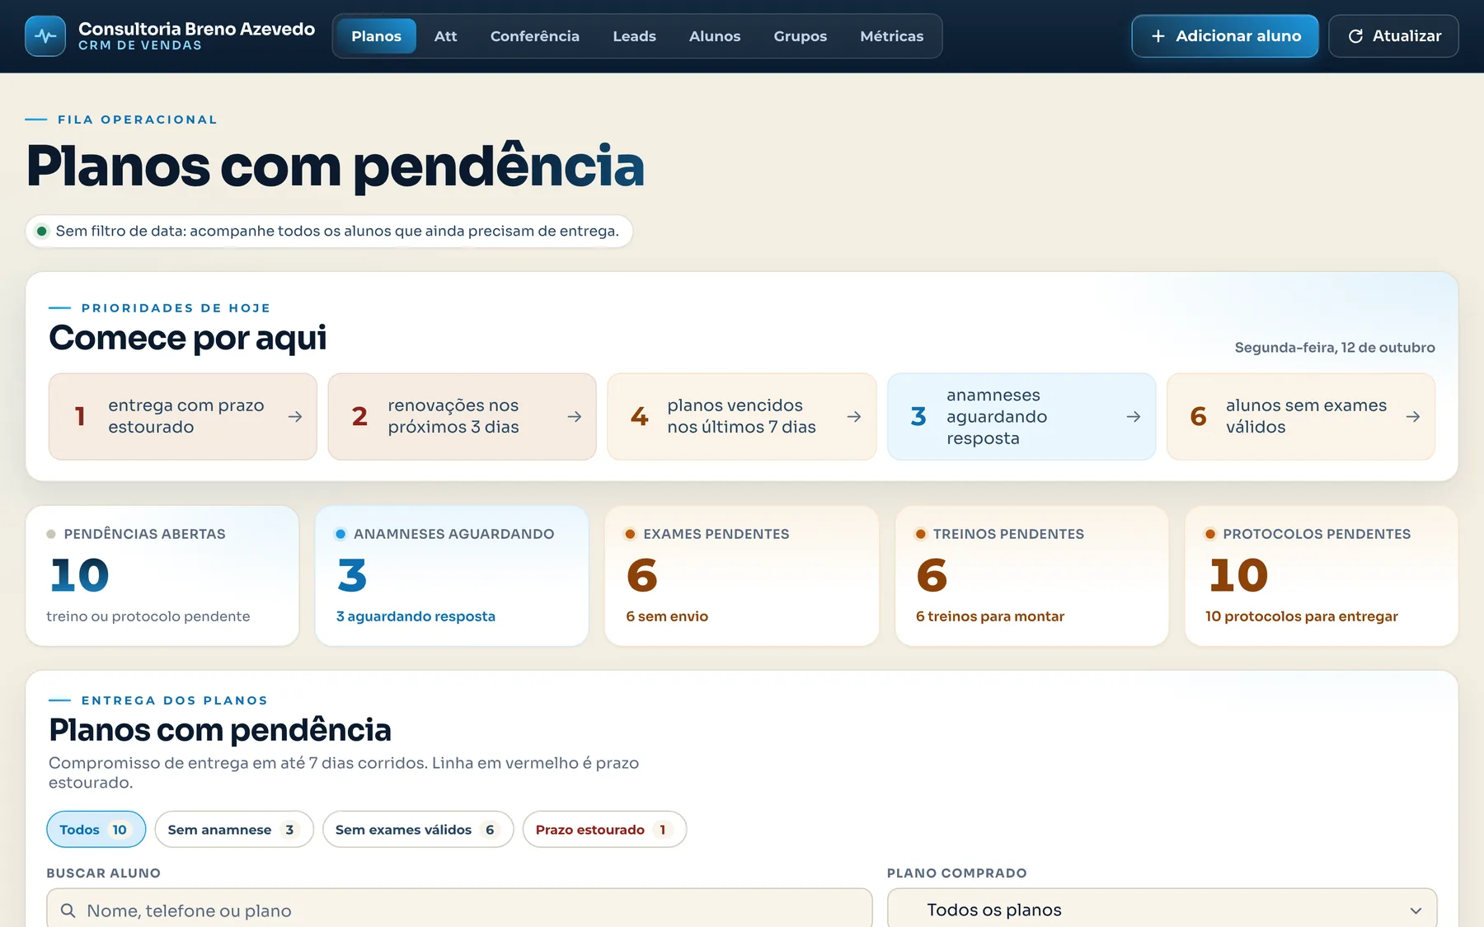Click the magnifier icon in search field
This screenshot has height=927, width=1484.
pyautogui.click(x=68, y=911)
